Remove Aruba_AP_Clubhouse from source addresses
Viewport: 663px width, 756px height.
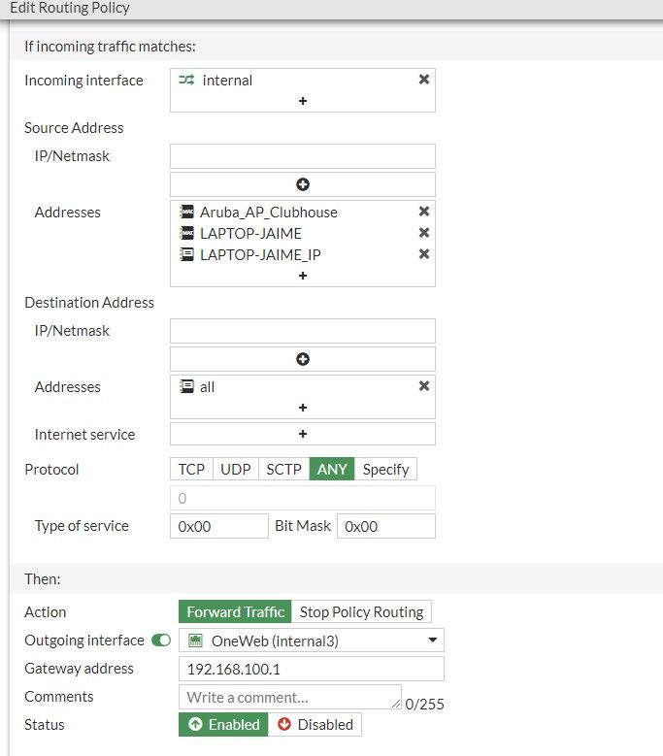[x=424, y=212]
